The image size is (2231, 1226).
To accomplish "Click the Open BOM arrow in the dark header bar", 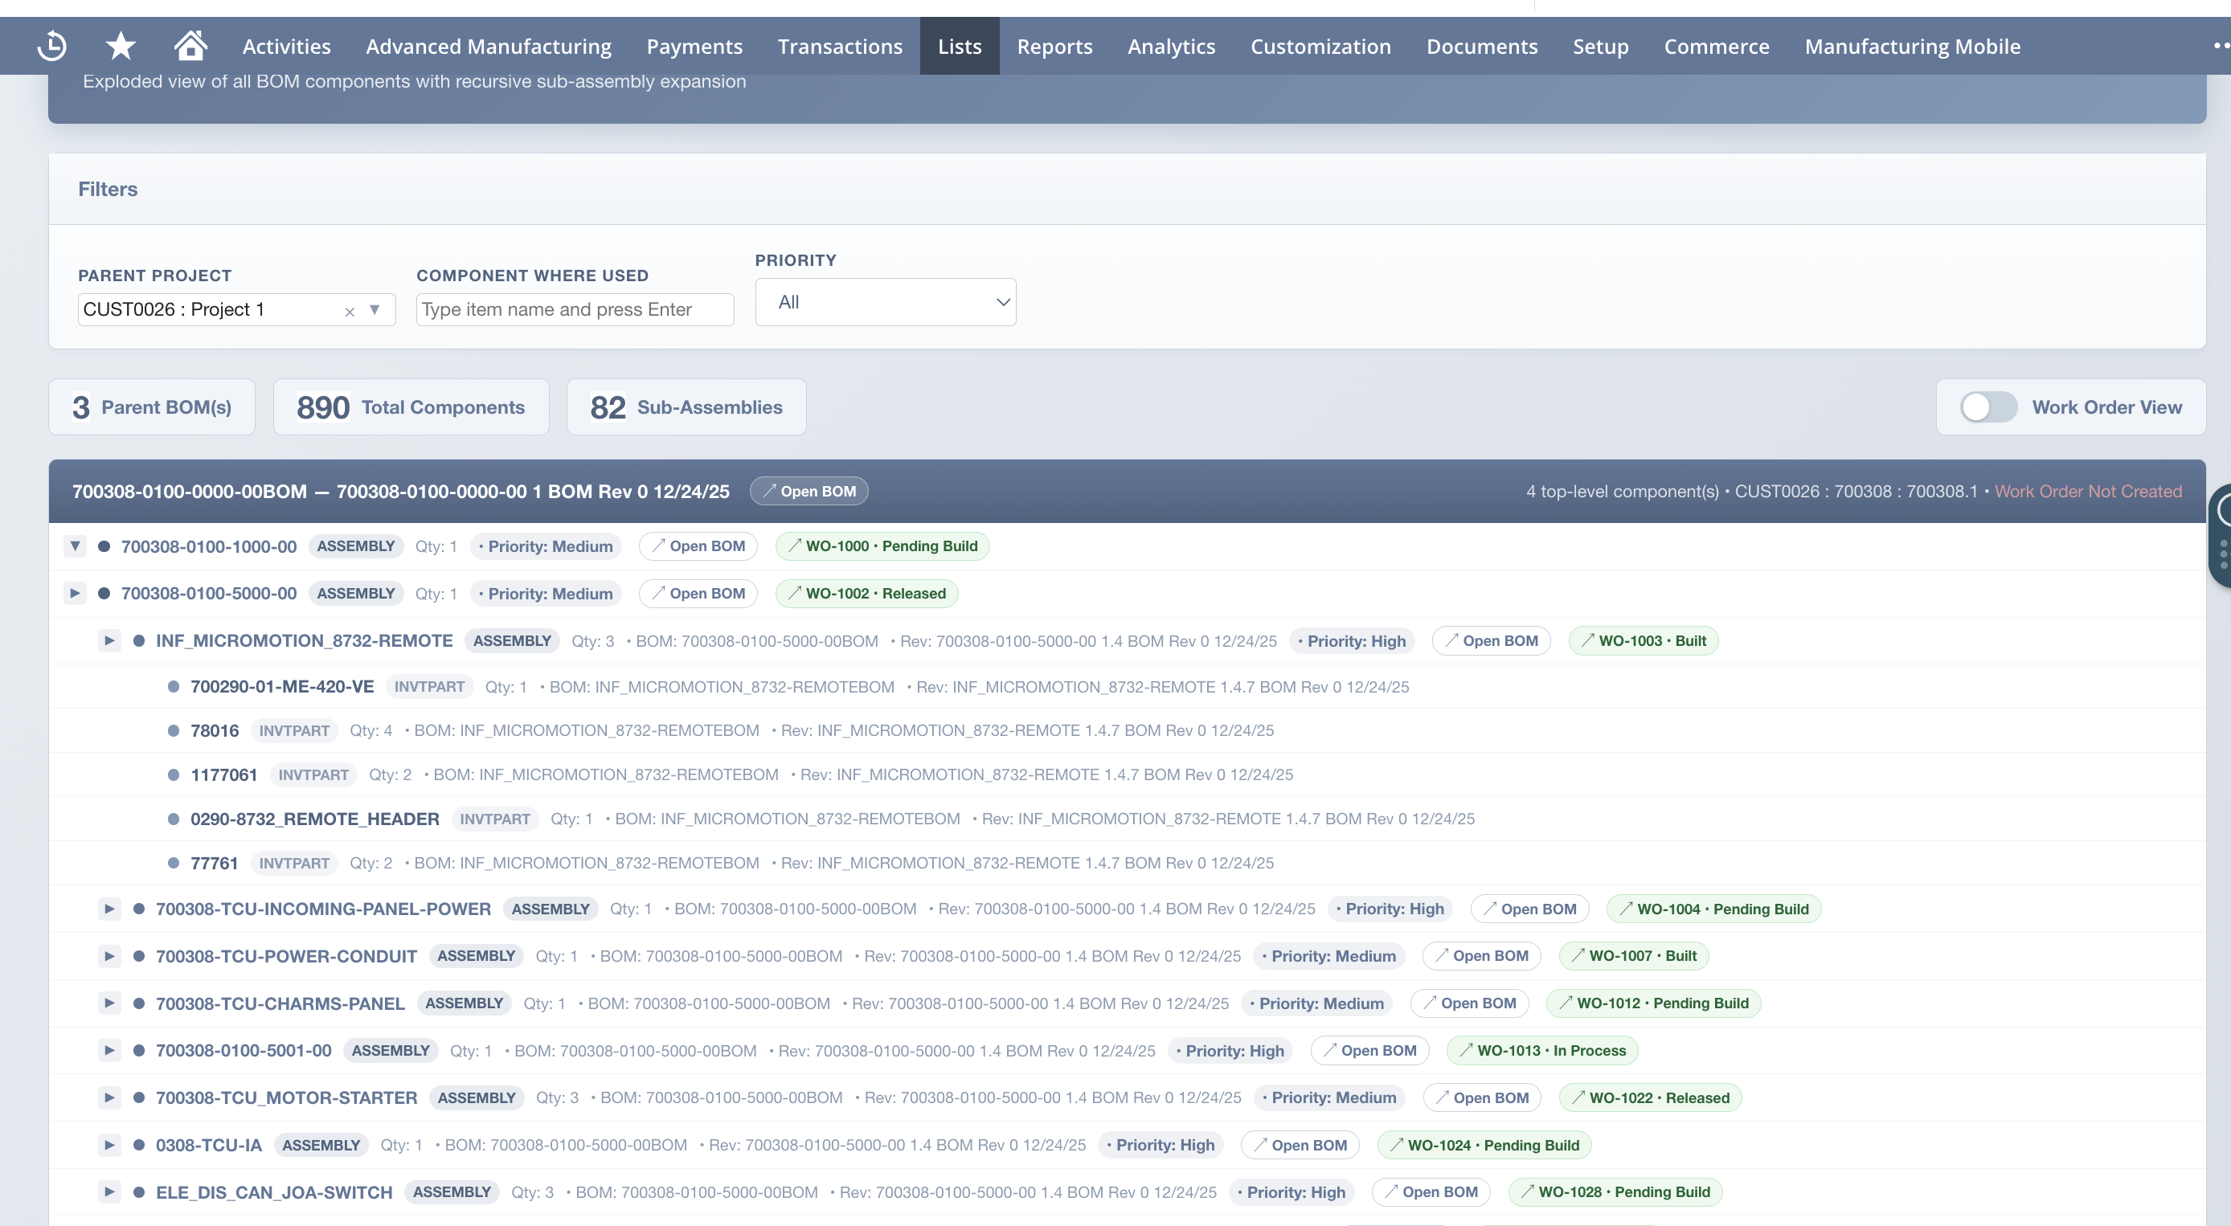I will click(808, 491).
